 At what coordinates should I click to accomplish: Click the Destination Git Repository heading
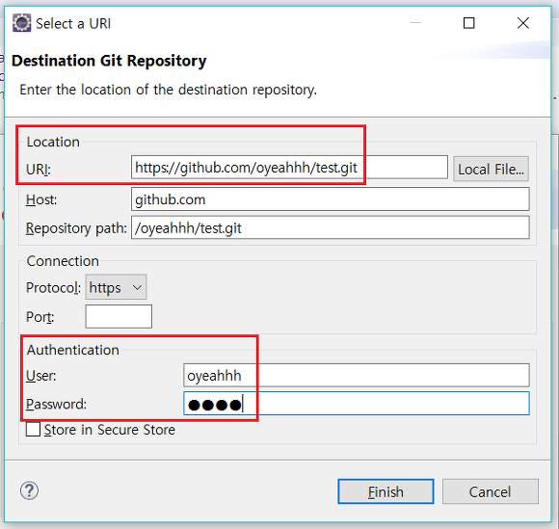[109, 61]
